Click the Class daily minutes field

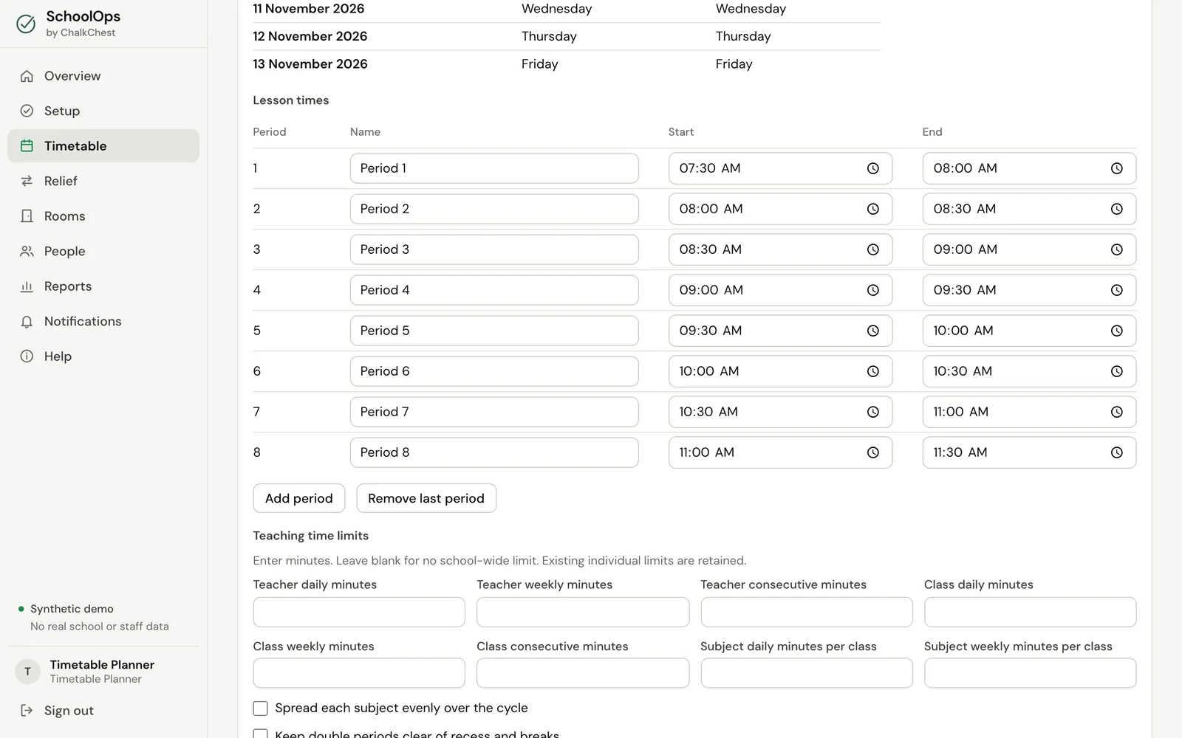pyautogui.click(x=1030, y=612)
